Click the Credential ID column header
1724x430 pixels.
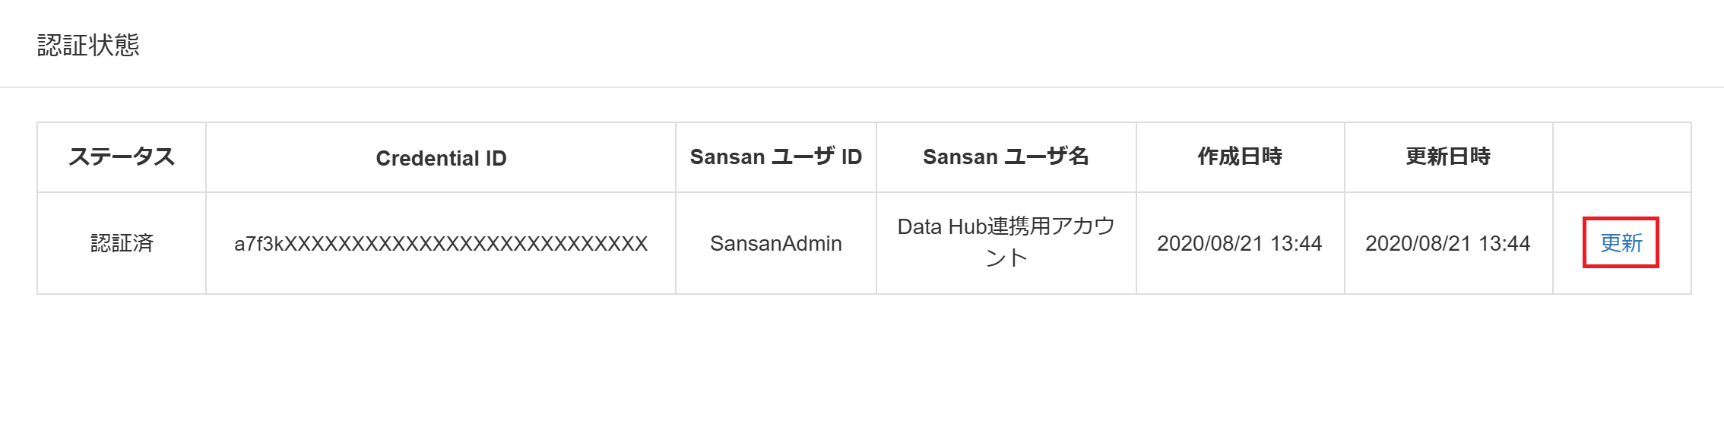441,157
